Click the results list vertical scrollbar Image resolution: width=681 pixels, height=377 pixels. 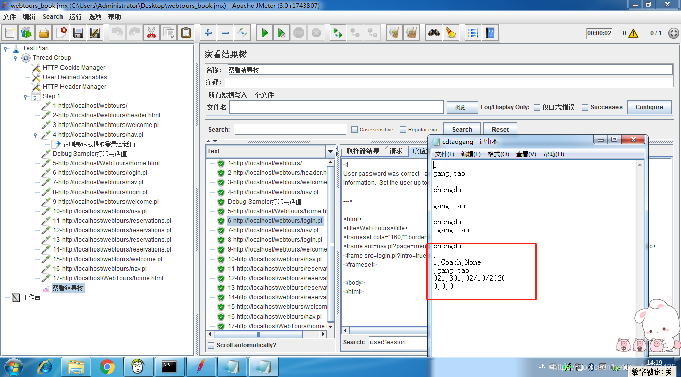coord(331,244)
